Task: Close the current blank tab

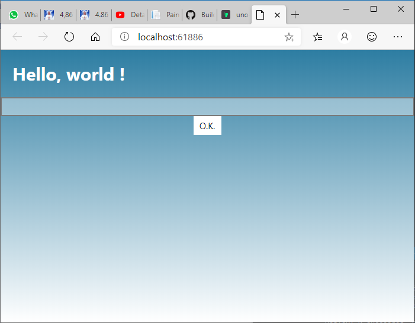Action: [x=278, y=15]
